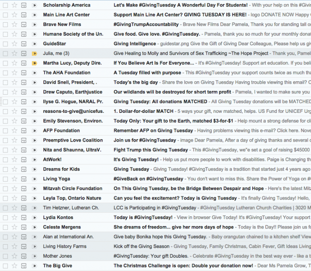Star the AHA Foundation email

pos(15,73)
